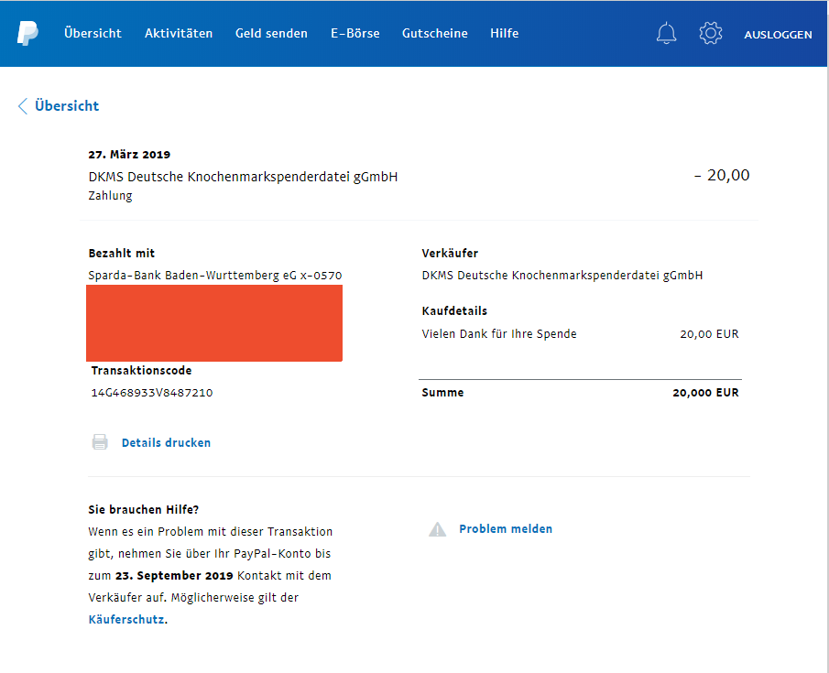Click the 20,00 EUR amount in Kaufdetails
This screenshot has width=829, height=673.
click(x=709, y=334)
